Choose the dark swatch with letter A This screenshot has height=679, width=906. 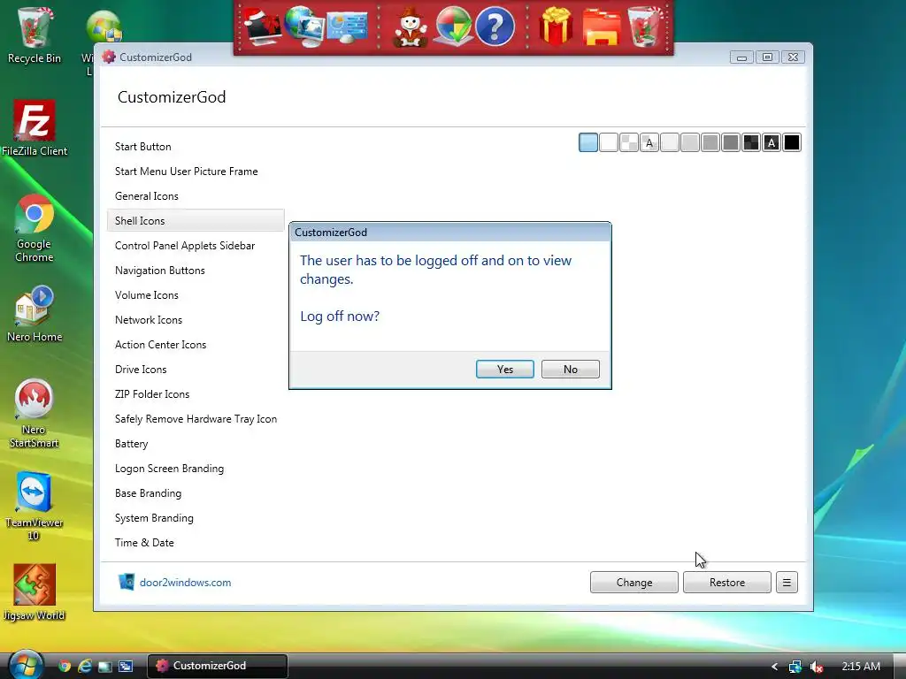tap(772, 142)
